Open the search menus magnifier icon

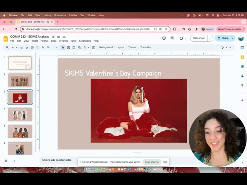[x=7, y=47]
